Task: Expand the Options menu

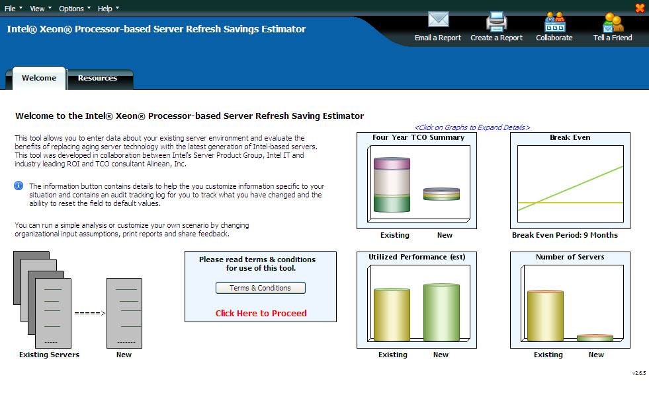Action: 75,9
